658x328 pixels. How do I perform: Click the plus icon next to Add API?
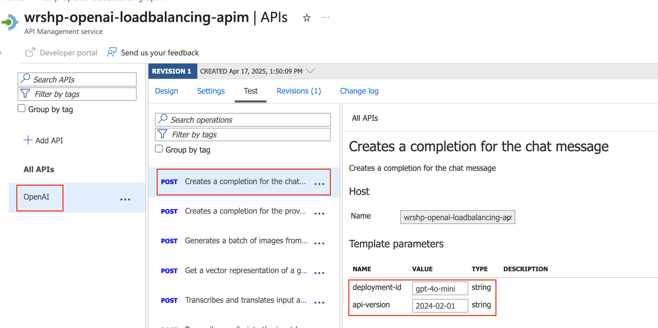pyautogui.click(x=28, y=140)
